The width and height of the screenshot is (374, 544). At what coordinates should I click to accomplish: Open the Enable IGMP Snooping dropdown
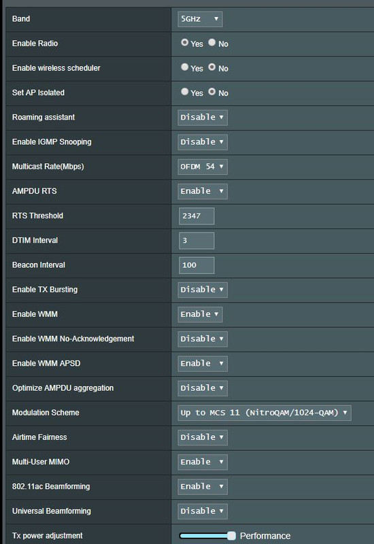click(203, 142)
